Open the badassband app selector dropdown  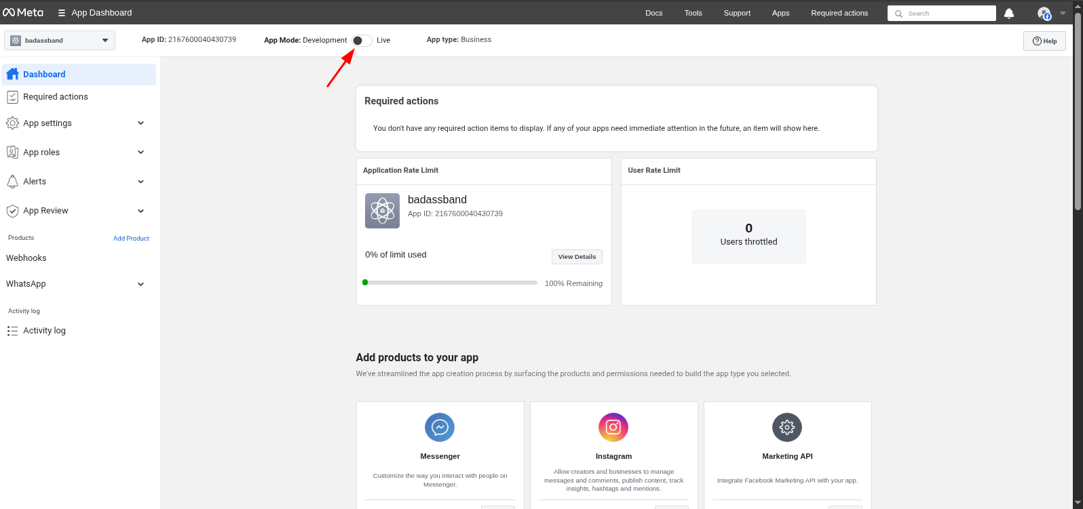pyautogui.click(x=60, y=41)
